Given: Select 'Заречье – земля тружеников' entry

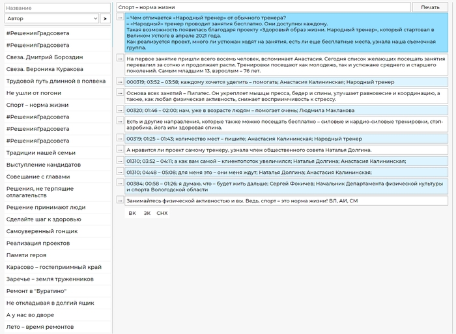Looking at the screenshot, I should click(x=57, y=279).
